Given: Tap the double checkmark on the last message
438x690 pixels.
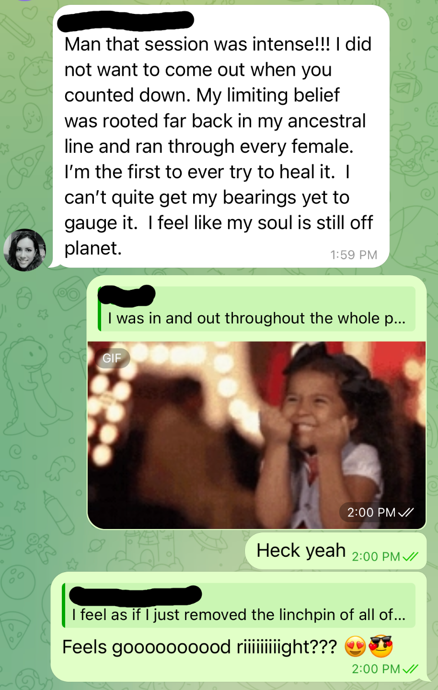Looking at the screenshot, I should (x=411, y=669).
